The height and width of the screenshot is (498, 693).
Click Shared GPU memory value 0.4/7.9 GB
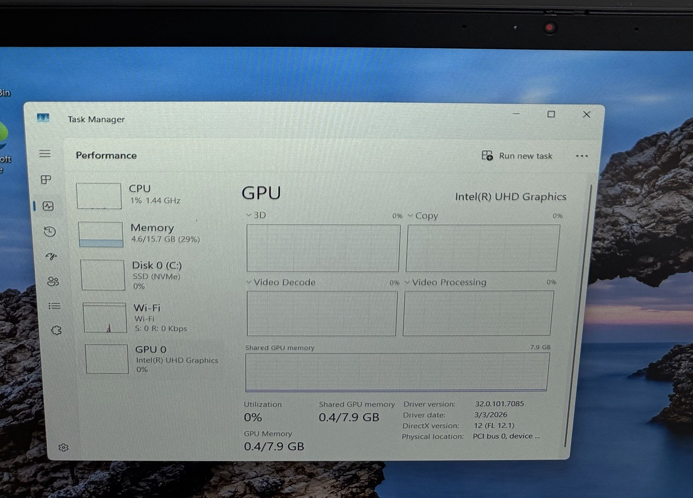[349, 417]
